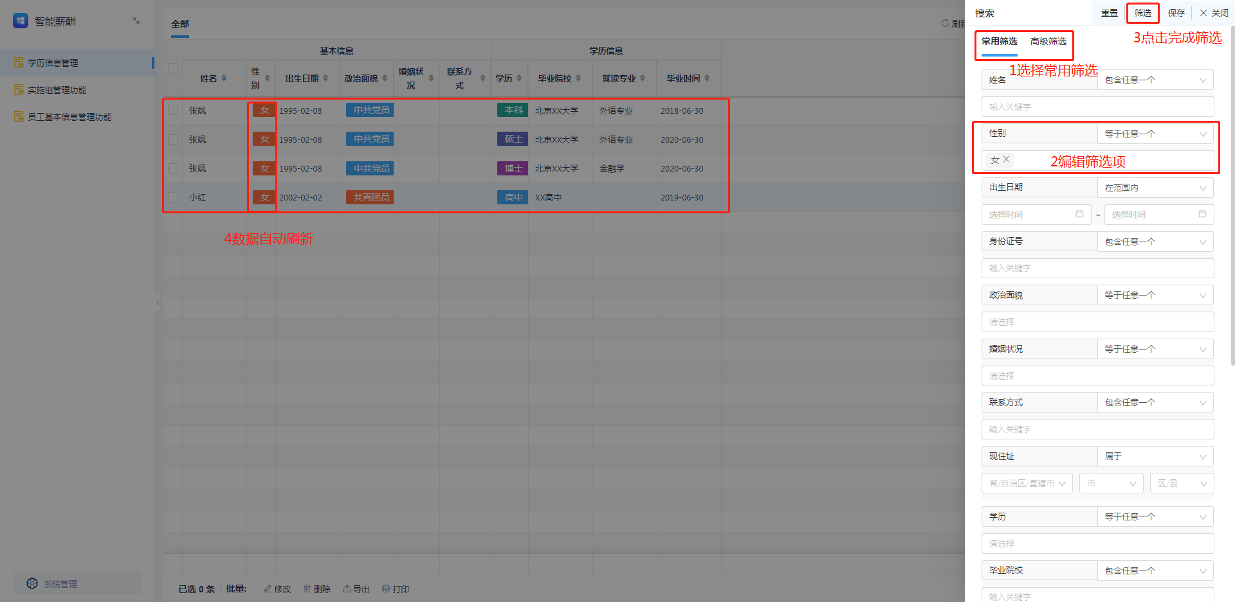The width and height of the screenshot is (1235, 602).
Task: Click the 政治面貌 请选择 field
Action: click(1098, 322)
